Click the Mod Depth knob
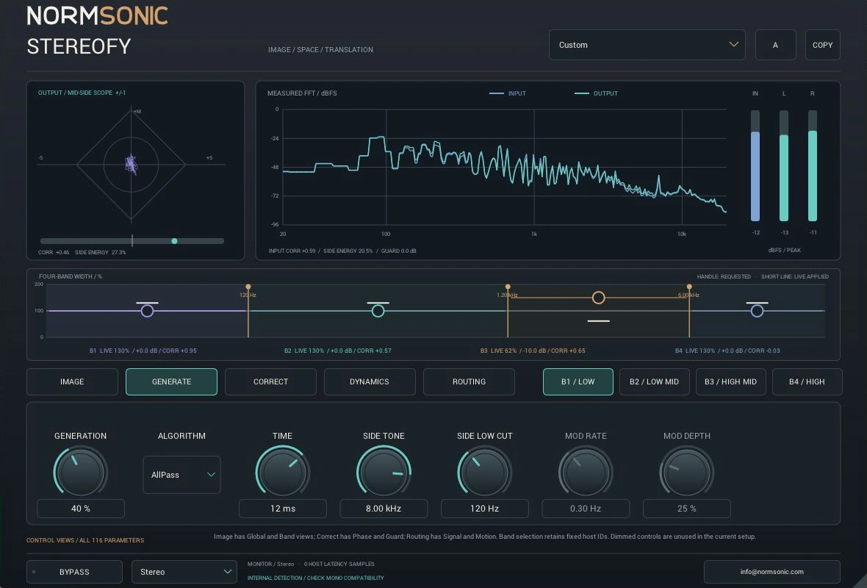 (687, 472)
